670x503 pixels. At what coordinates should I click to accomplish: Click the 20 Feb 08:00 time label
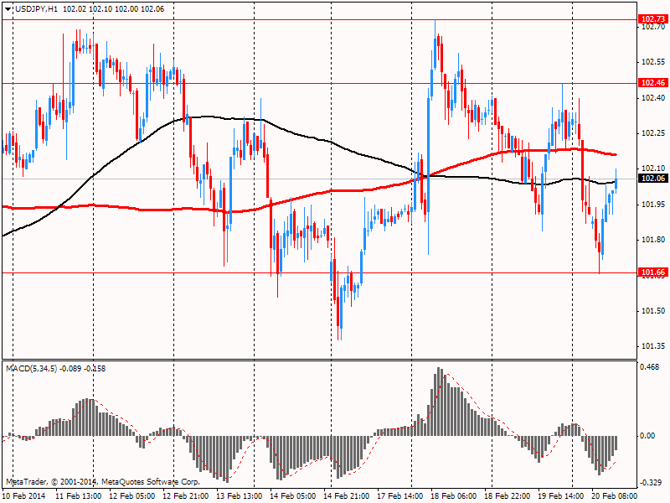(x=615, y=495)
